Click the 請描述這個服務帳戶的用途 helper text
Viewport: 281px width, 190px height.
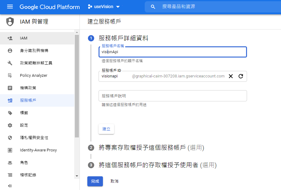point(124,105)
